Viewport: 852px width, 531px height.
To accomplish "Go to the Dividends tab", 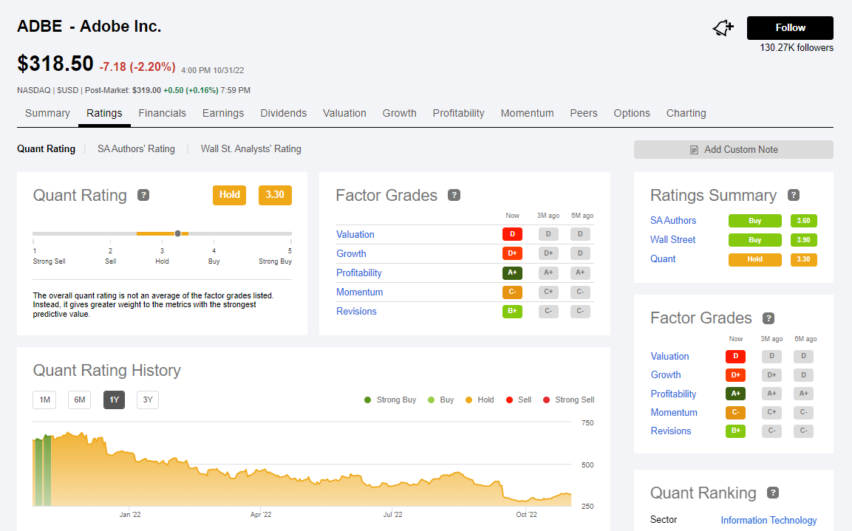I will pos(283,113).
